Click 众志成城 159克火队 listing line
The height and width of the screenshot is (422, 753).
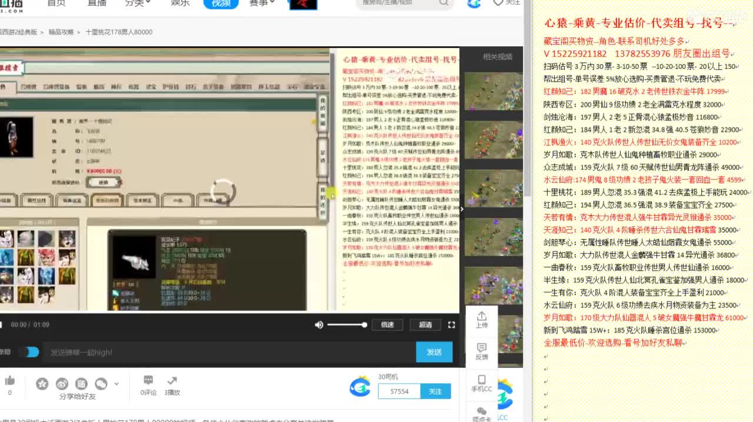[644, 168]
